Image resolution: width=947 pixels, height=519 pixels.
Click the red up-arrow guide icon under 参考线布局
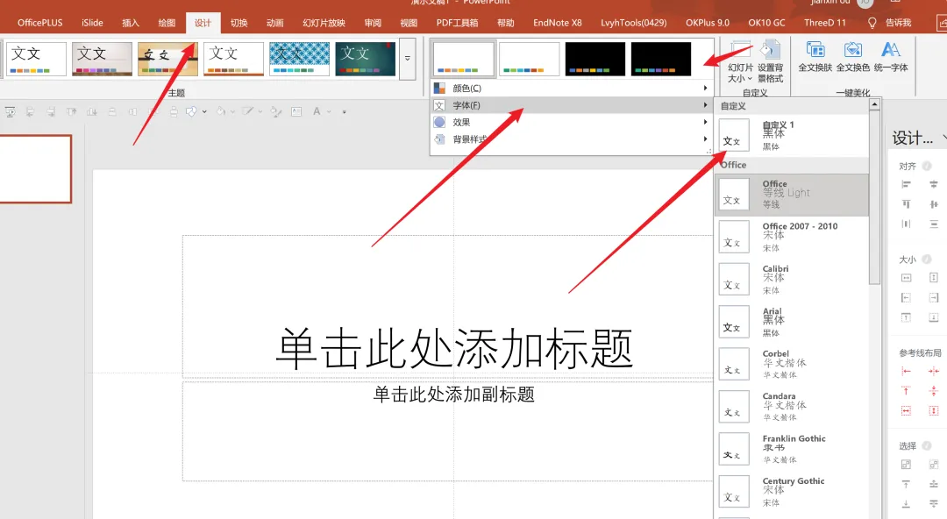[x=906, y=391]
